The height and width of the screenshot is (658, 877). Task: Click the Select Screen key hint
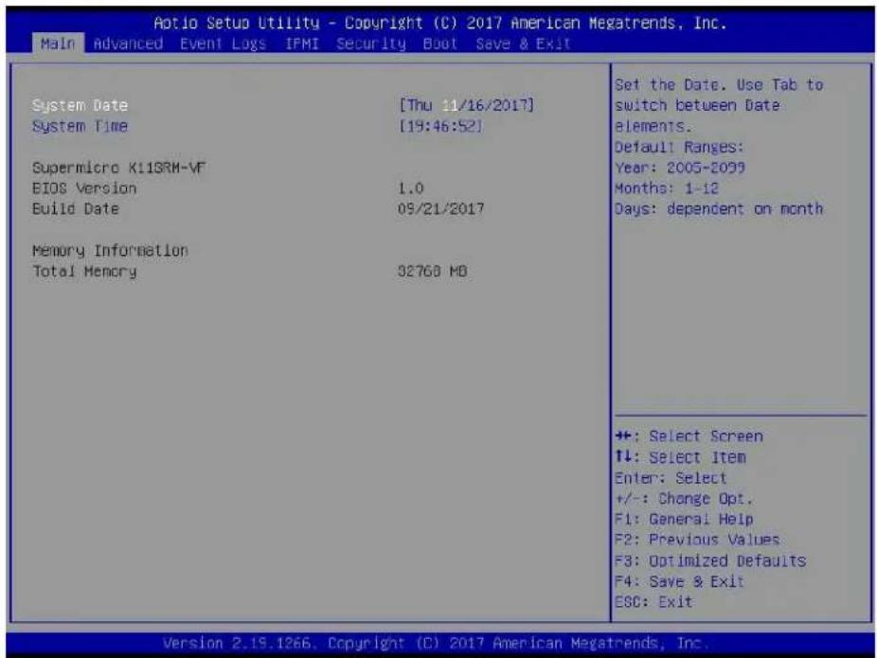coord(689,436)
